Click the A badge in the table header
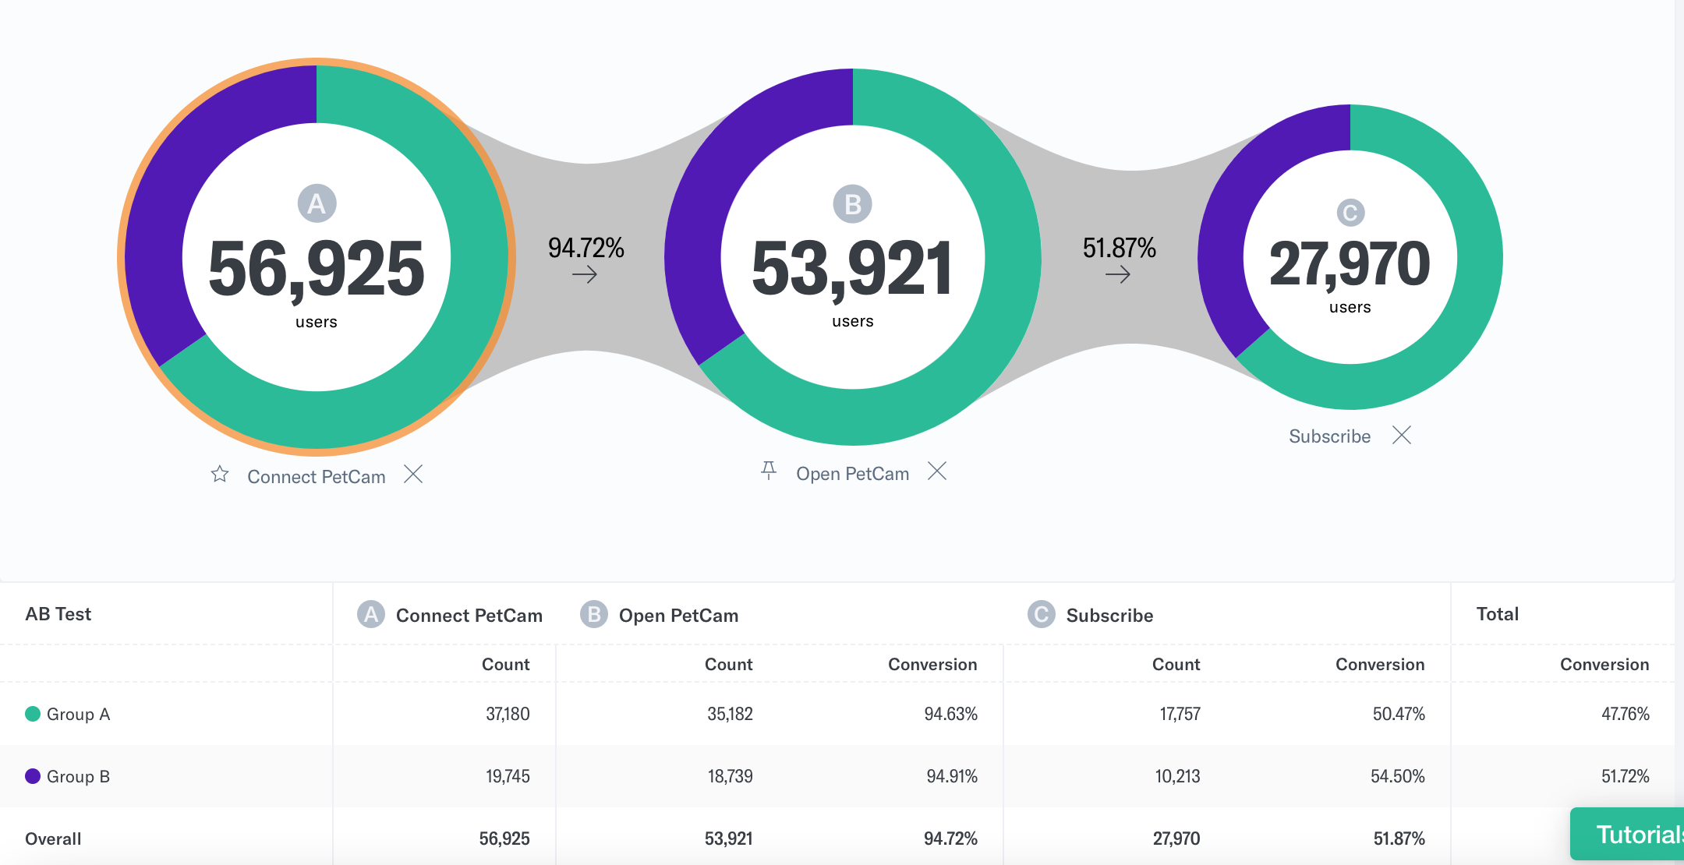The width and height of the screenshot is (1684, 865). coord(370,615)
